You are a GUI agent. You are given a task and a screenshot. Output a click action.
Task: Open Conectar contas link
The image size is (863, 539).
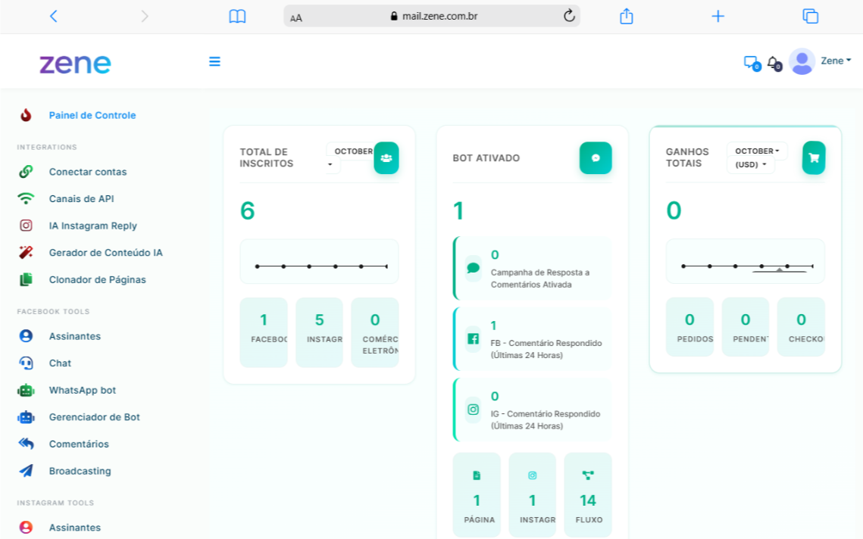tap(88, 172)
